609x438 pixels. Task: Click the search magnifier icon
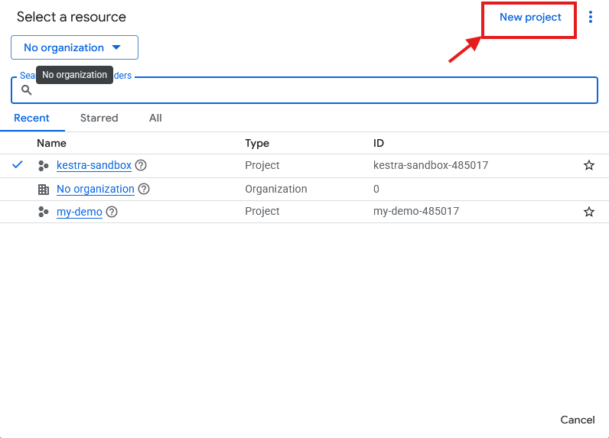[26, 90]
